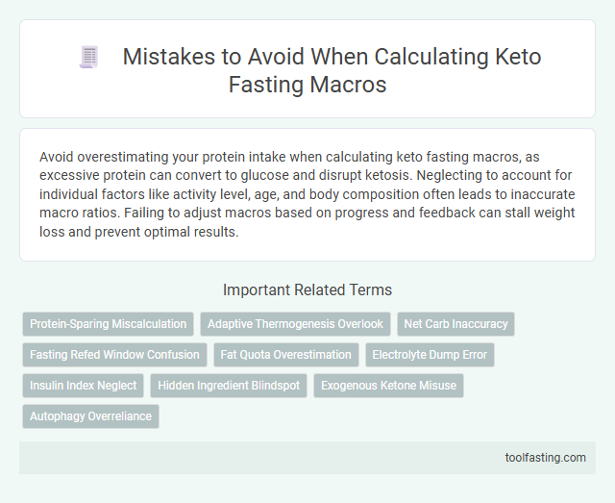Click the Net Carb Inaccuracy tag

[x=455, y=324]
